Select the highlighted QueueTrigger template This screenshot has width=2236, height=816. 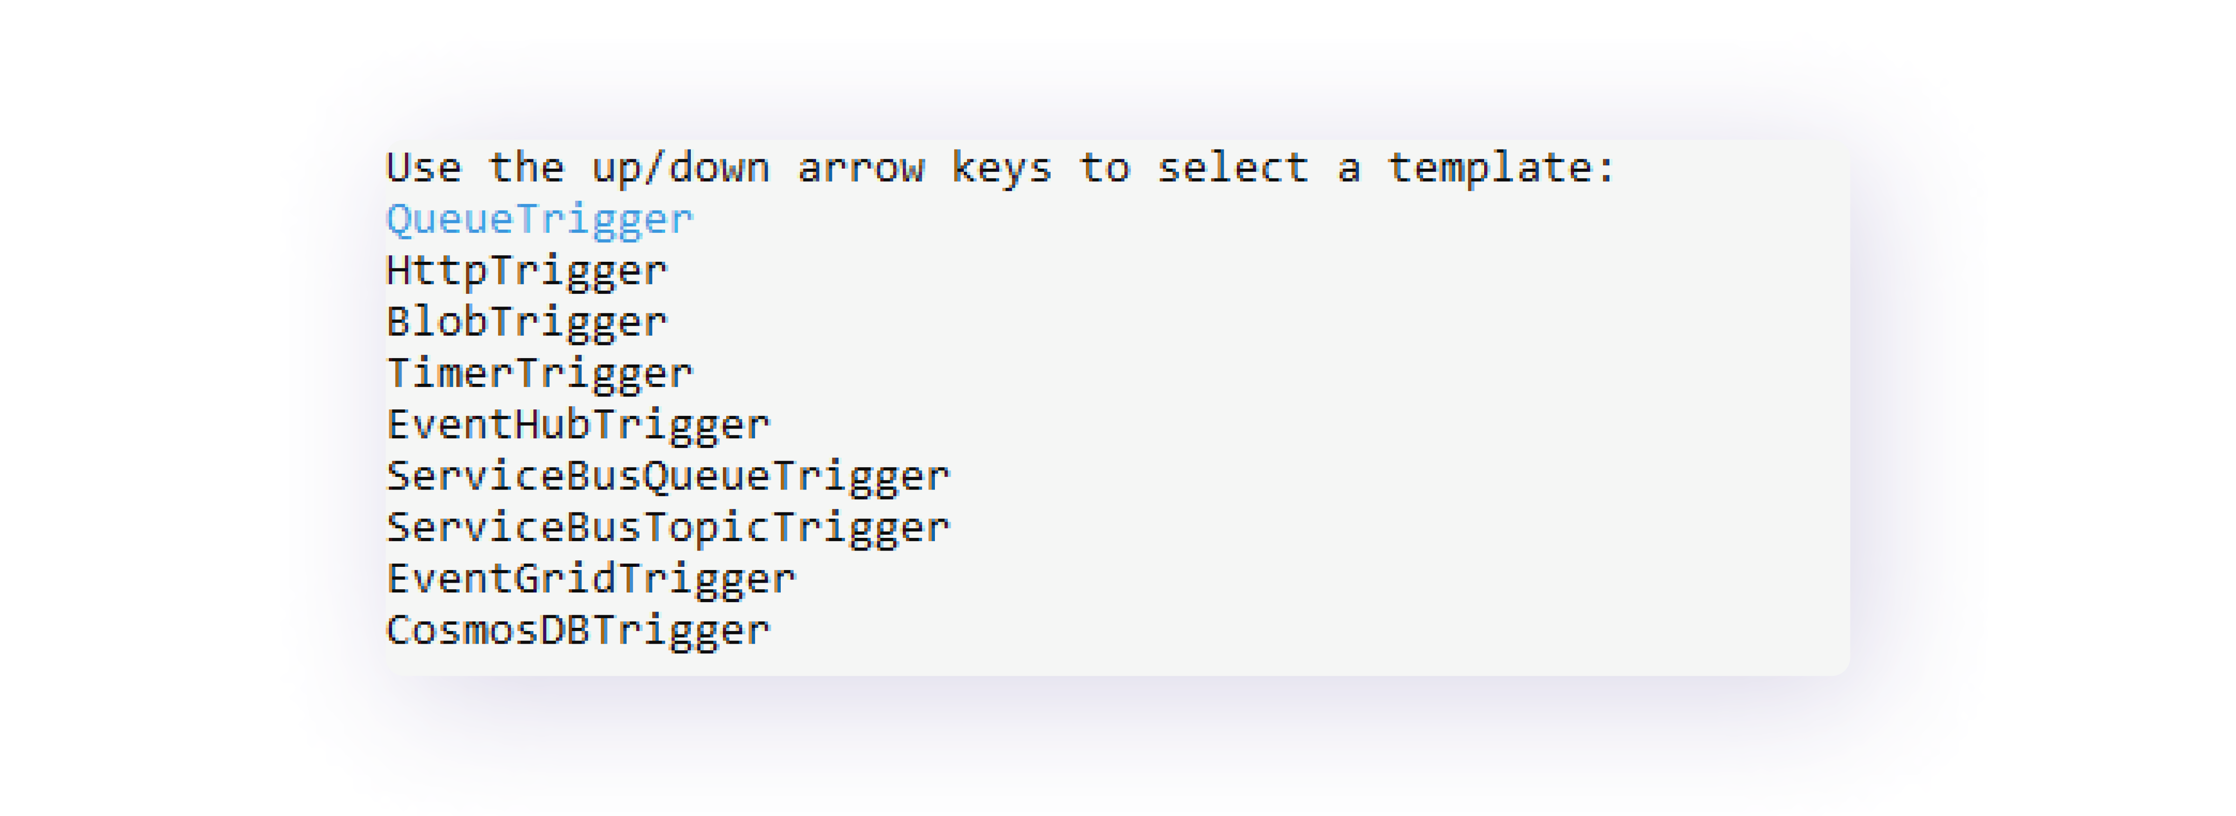(x=539, y=220)
